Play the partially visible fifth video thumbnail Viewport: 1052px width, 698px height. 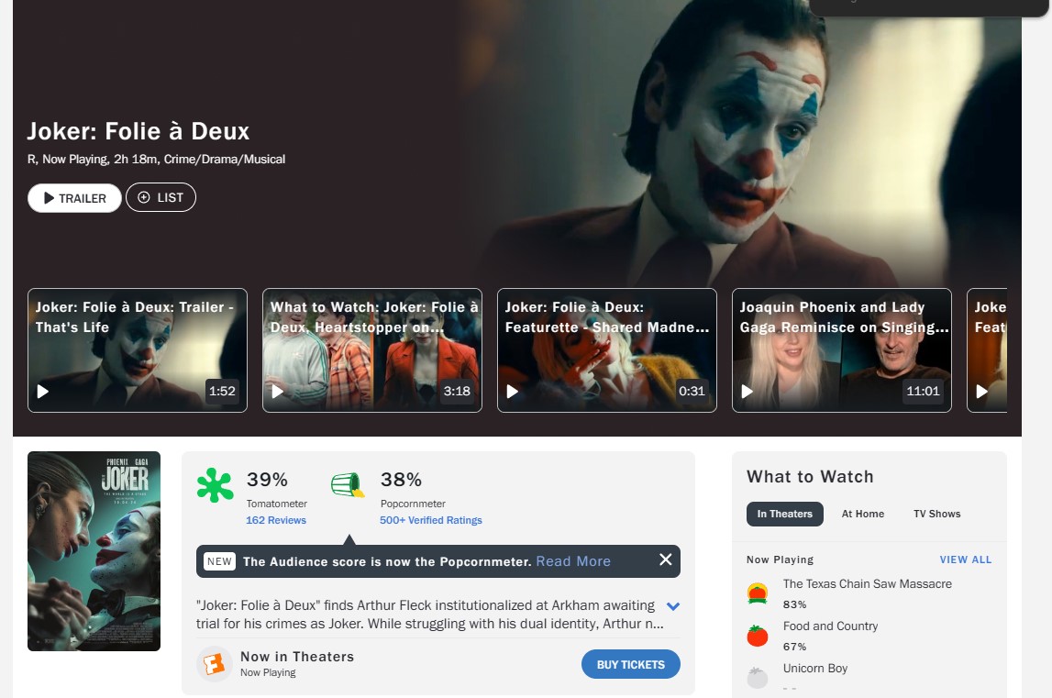981,392
